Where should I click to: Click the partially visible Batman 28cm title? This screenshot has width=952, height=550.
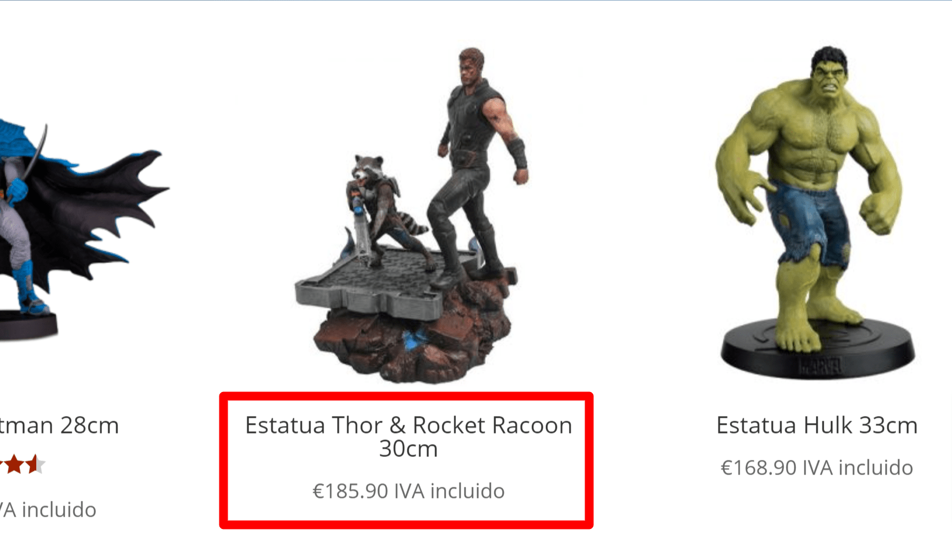coord(59,425)
